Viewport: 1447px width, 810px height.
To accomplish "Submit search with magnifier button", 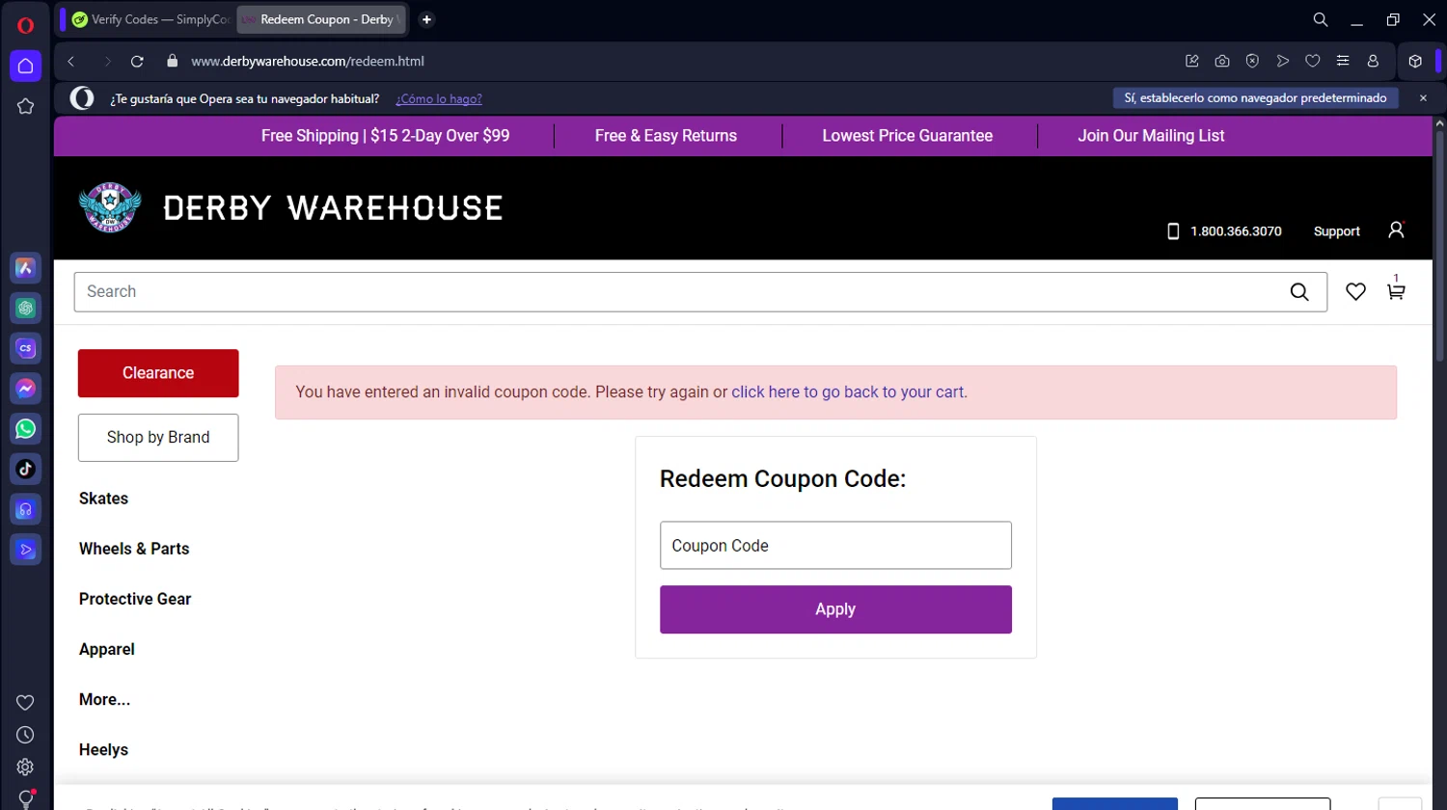I will pyautogui.click(x=1299, y=292).
